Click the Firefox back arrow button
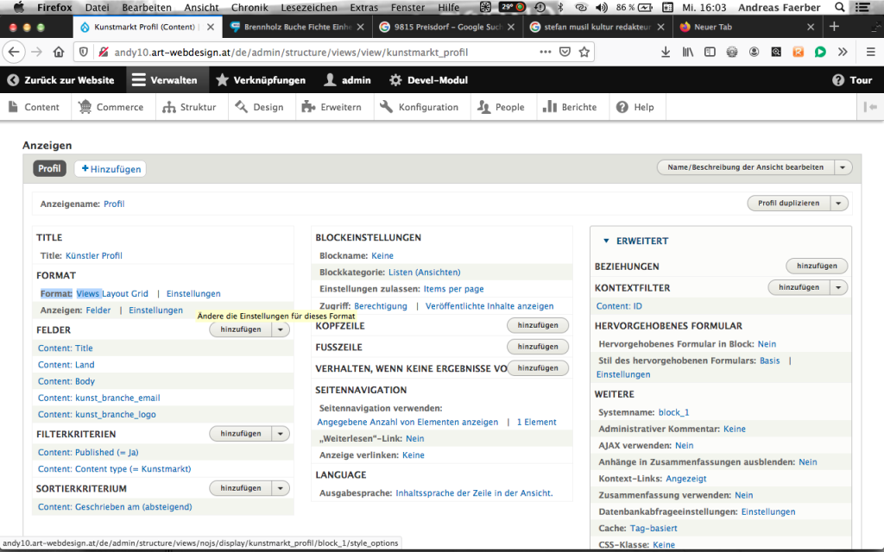The height and width of the screenshot is (552, 884). 14,52
